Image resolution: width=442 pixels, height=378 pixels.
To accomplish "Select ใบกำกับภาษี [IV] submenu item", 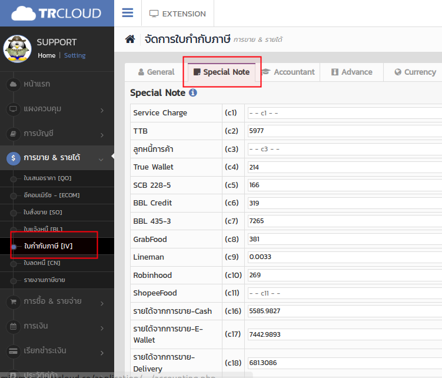I will (x=48, y=246).
